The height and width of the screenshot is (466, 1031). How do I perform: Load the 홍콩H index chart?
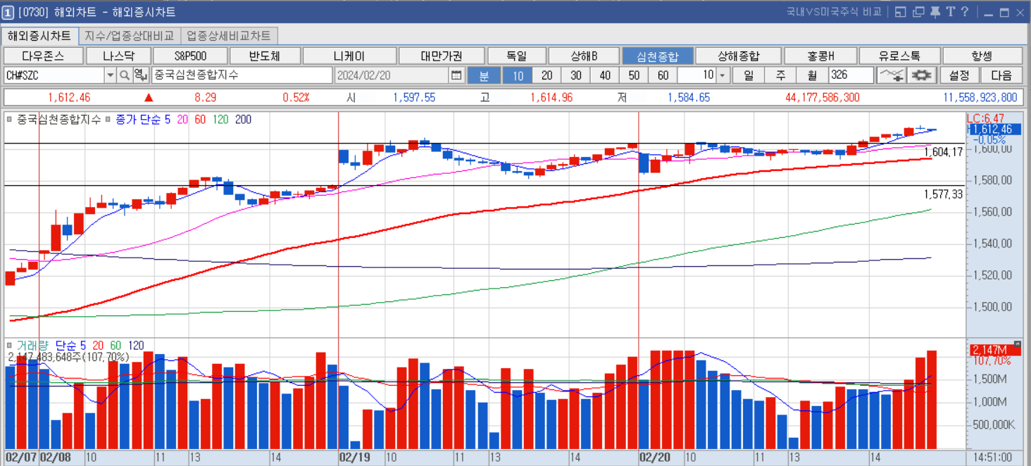820,56
